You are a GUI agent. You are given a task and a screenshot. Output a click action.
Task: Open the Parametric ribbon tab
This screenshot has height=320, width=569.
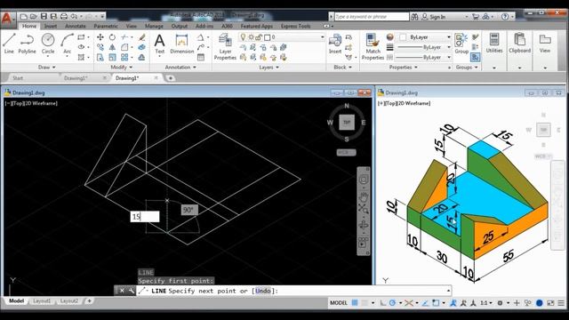106,26
